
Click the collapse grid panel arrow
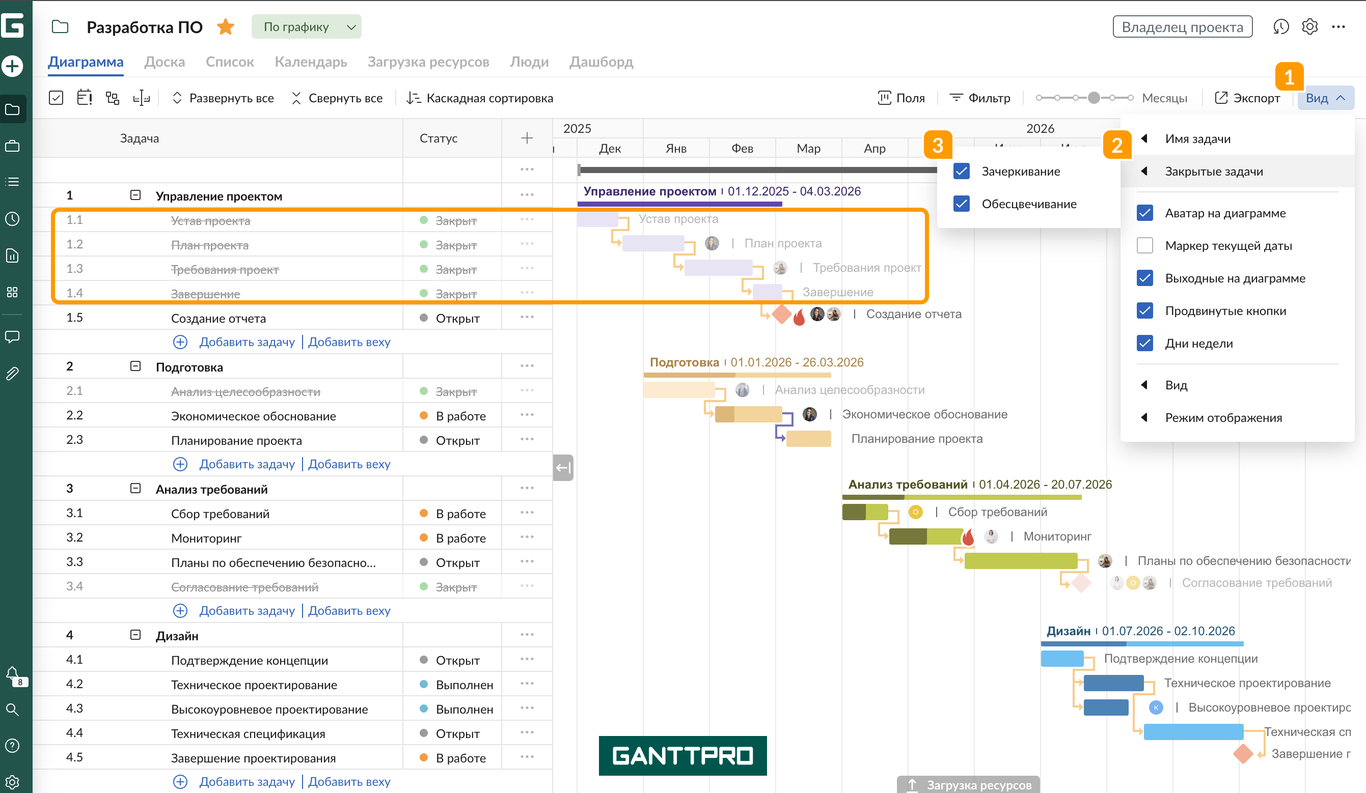(x=563, y=467)
